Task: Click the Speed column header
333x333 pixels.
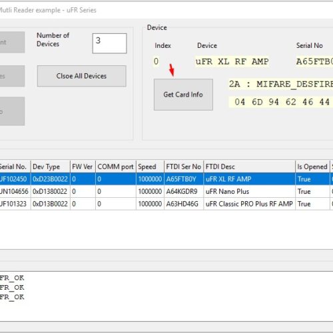Action: (x=150, y=166)
